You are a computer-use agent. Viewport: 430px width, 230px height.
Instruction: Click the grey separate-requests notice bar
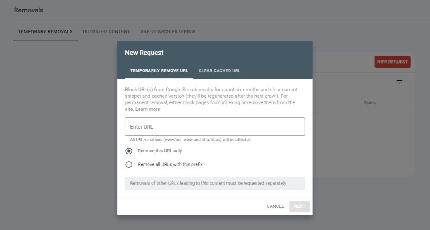[x=215, y=183]
